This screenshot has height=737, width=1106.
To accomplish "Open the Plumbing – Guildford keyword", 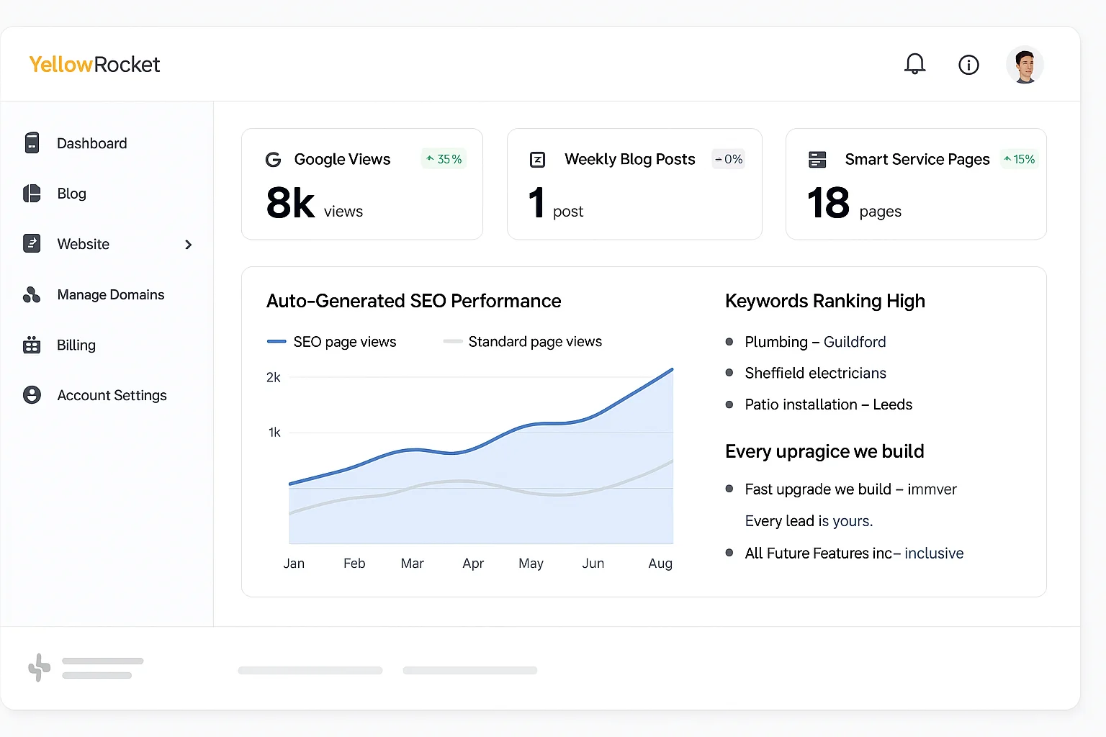I will tap(814, 342).
